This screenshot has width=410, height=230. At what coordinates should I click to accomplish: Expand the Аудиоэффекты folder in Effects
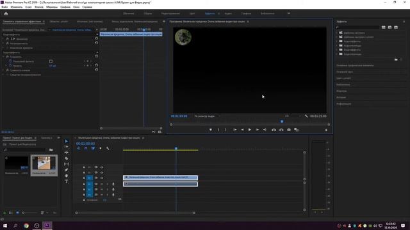tap(337, 41)
